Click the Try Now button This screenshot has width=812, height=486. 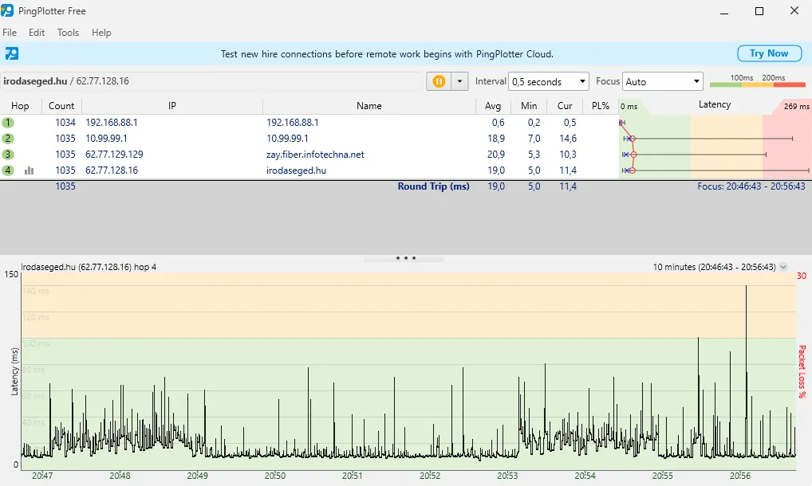coord(769,53)
